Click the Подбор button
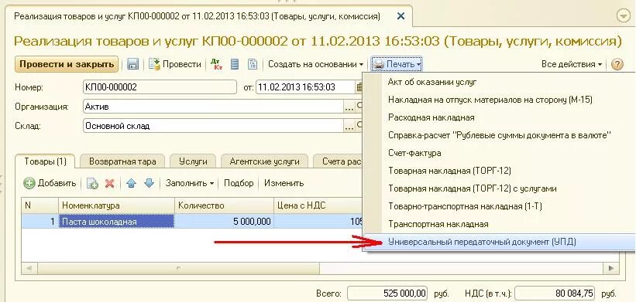The width and height of the screenshot is (636, 302). click(x=239, y=183)
